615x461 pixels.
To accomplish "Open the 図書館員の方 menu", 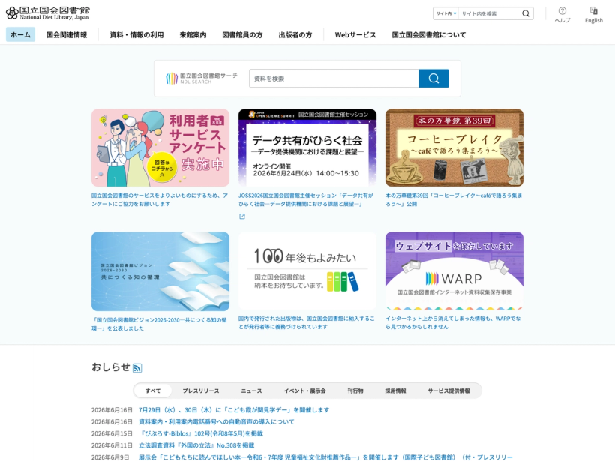I will tap(242, 35).
